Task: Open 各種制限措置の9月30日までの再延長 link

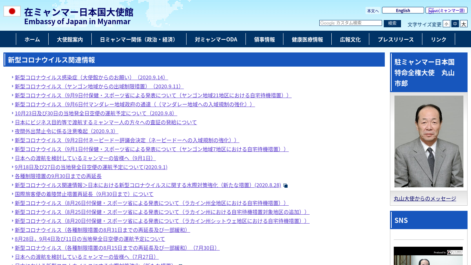Action: point(58,176)
